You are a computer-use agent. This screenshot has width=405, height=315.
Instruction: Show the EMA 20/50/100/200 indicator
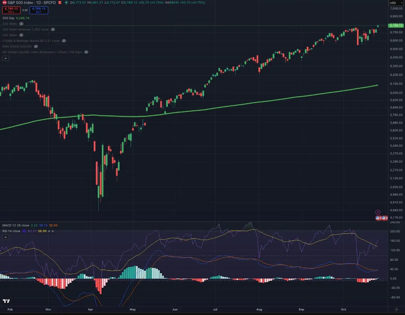(x=36, y=46)
